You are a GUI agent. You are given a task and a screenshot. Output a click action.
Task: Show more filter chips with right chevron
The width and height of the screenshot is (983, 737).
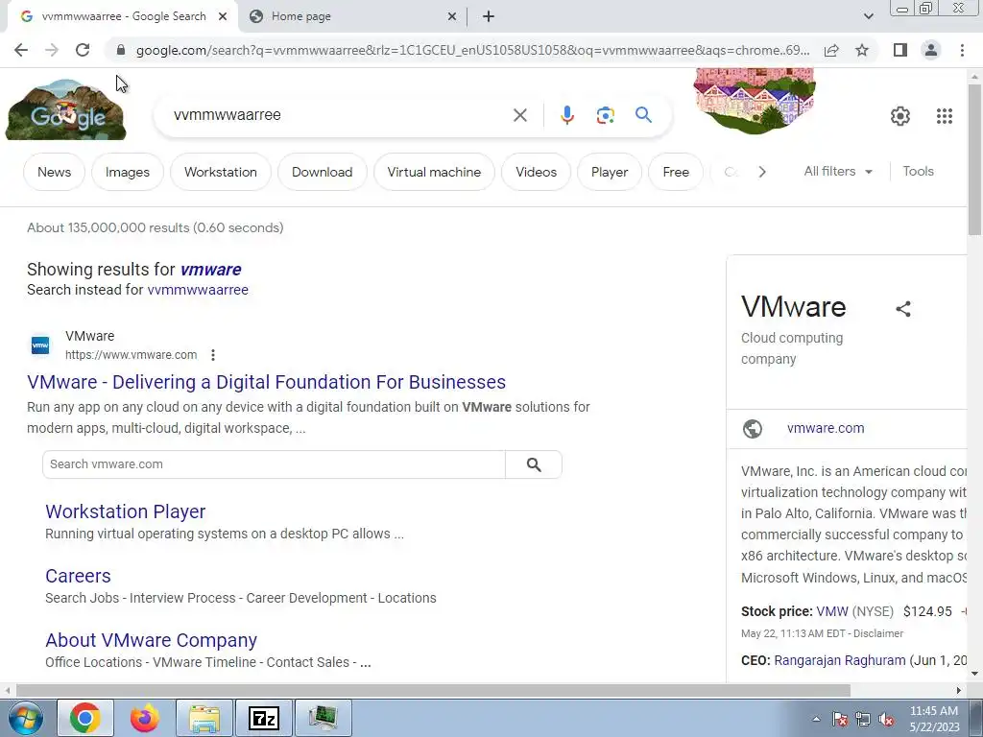[761, 172]
